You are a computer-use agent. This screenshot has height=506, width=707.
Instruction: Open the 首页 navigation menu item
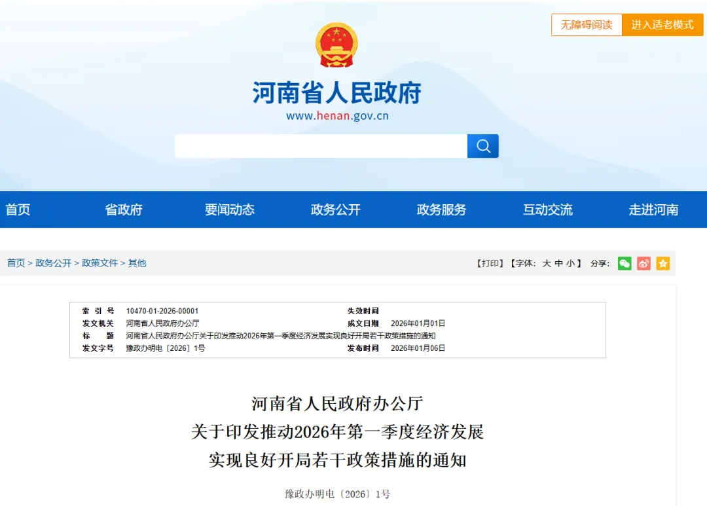(18, 209)
